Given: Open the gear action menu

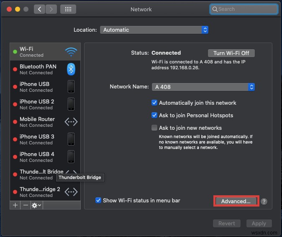Looking at the screenshot, I should [36, 205].
